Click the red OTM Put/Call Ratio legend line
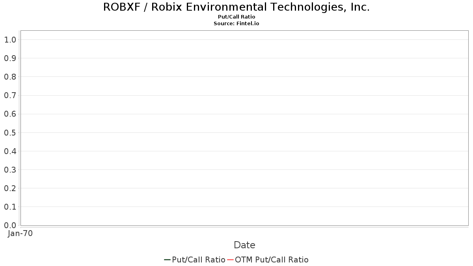This screenshot has height=266, width=473. coord(231,260)
